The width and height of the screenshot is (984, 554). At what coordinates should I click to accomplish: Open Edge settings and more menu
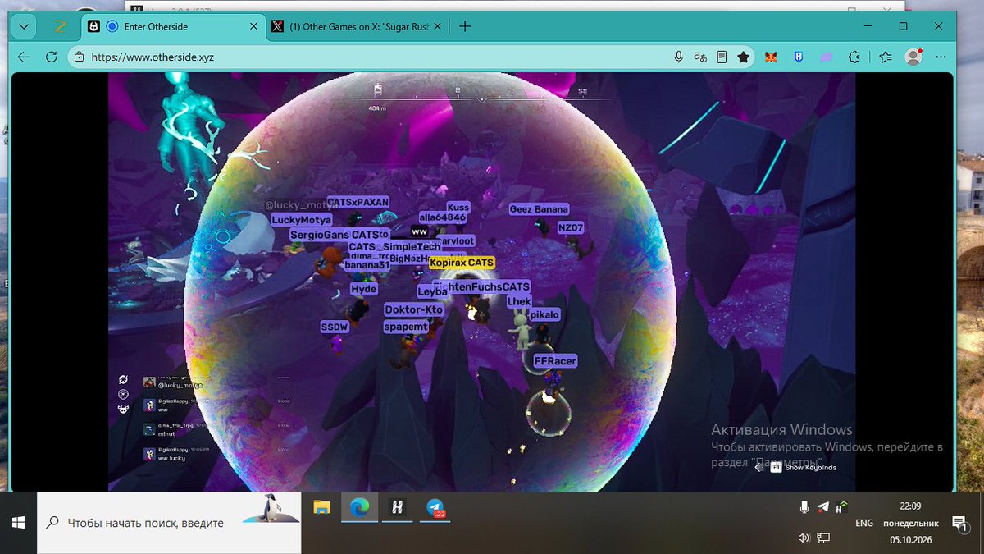[x=940, y=57]
